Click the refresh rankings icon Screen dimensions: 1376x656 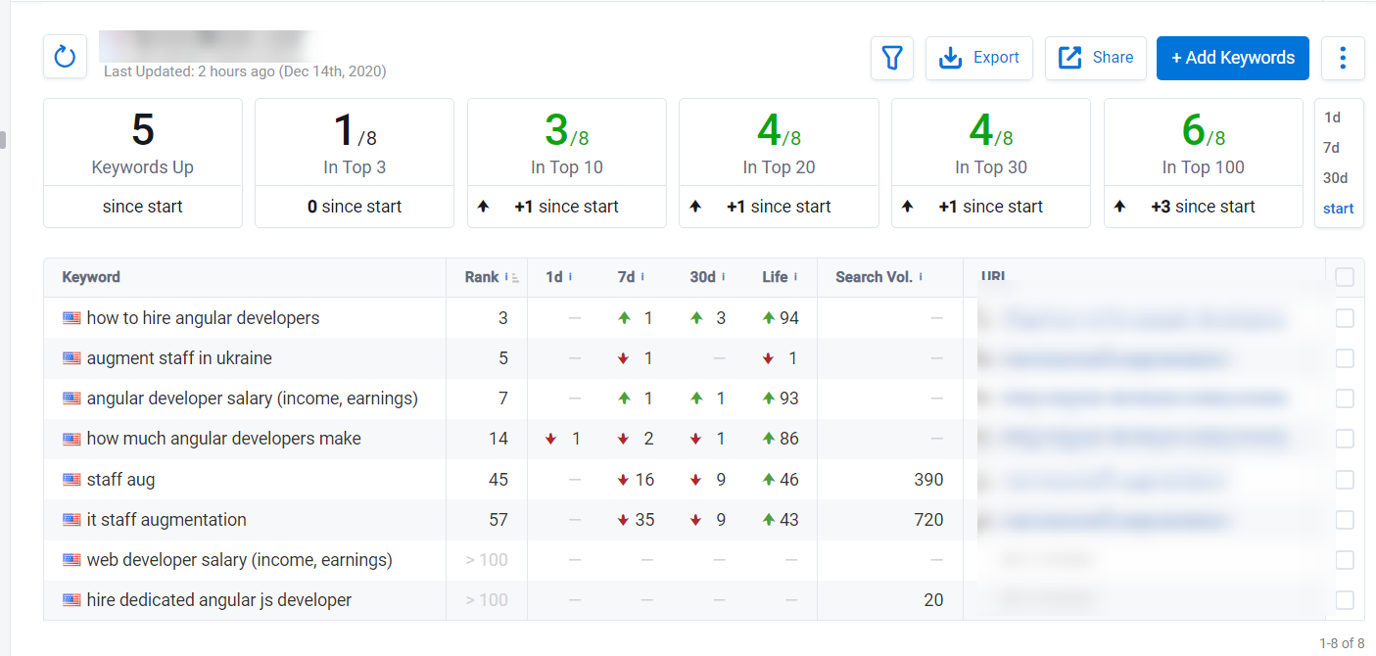(x=65, y=57)
